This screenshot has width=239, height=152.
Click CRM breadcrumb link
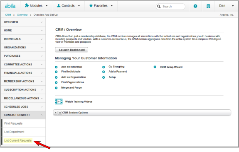click(x=8, y=15)
